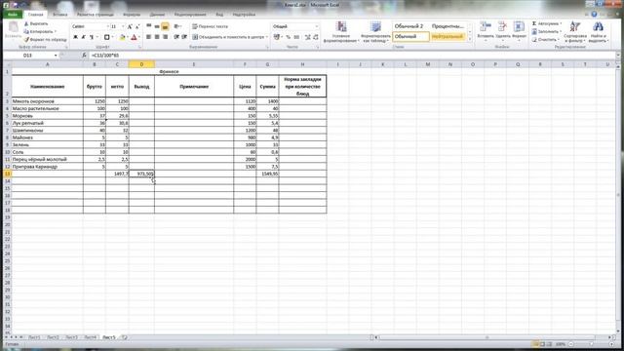
Task: Apply the comma thousands separator style
Action: 296,37
